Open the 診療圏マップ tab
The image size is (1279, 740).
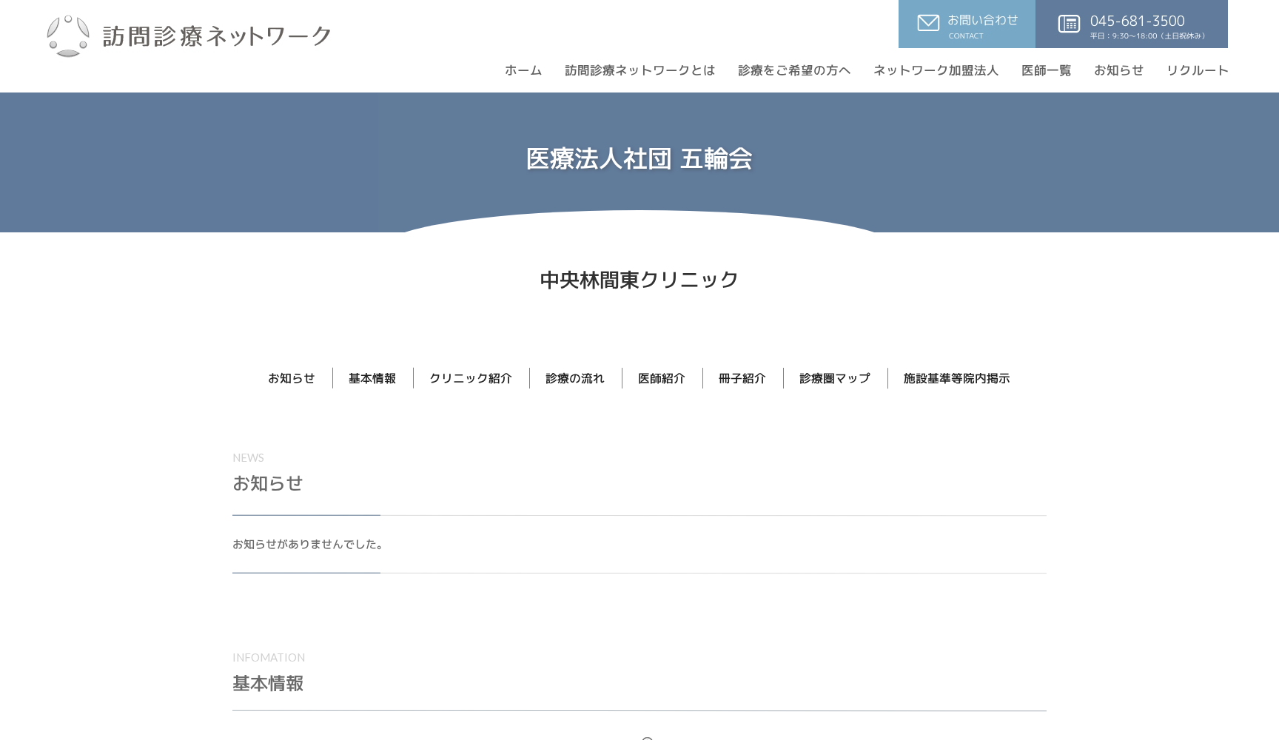833,378
